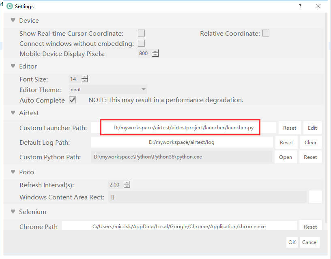This screenshot has width=331, height=259.
Task: Click the Editor section heading
Action: pyautogui.click(x=28, y=66)
